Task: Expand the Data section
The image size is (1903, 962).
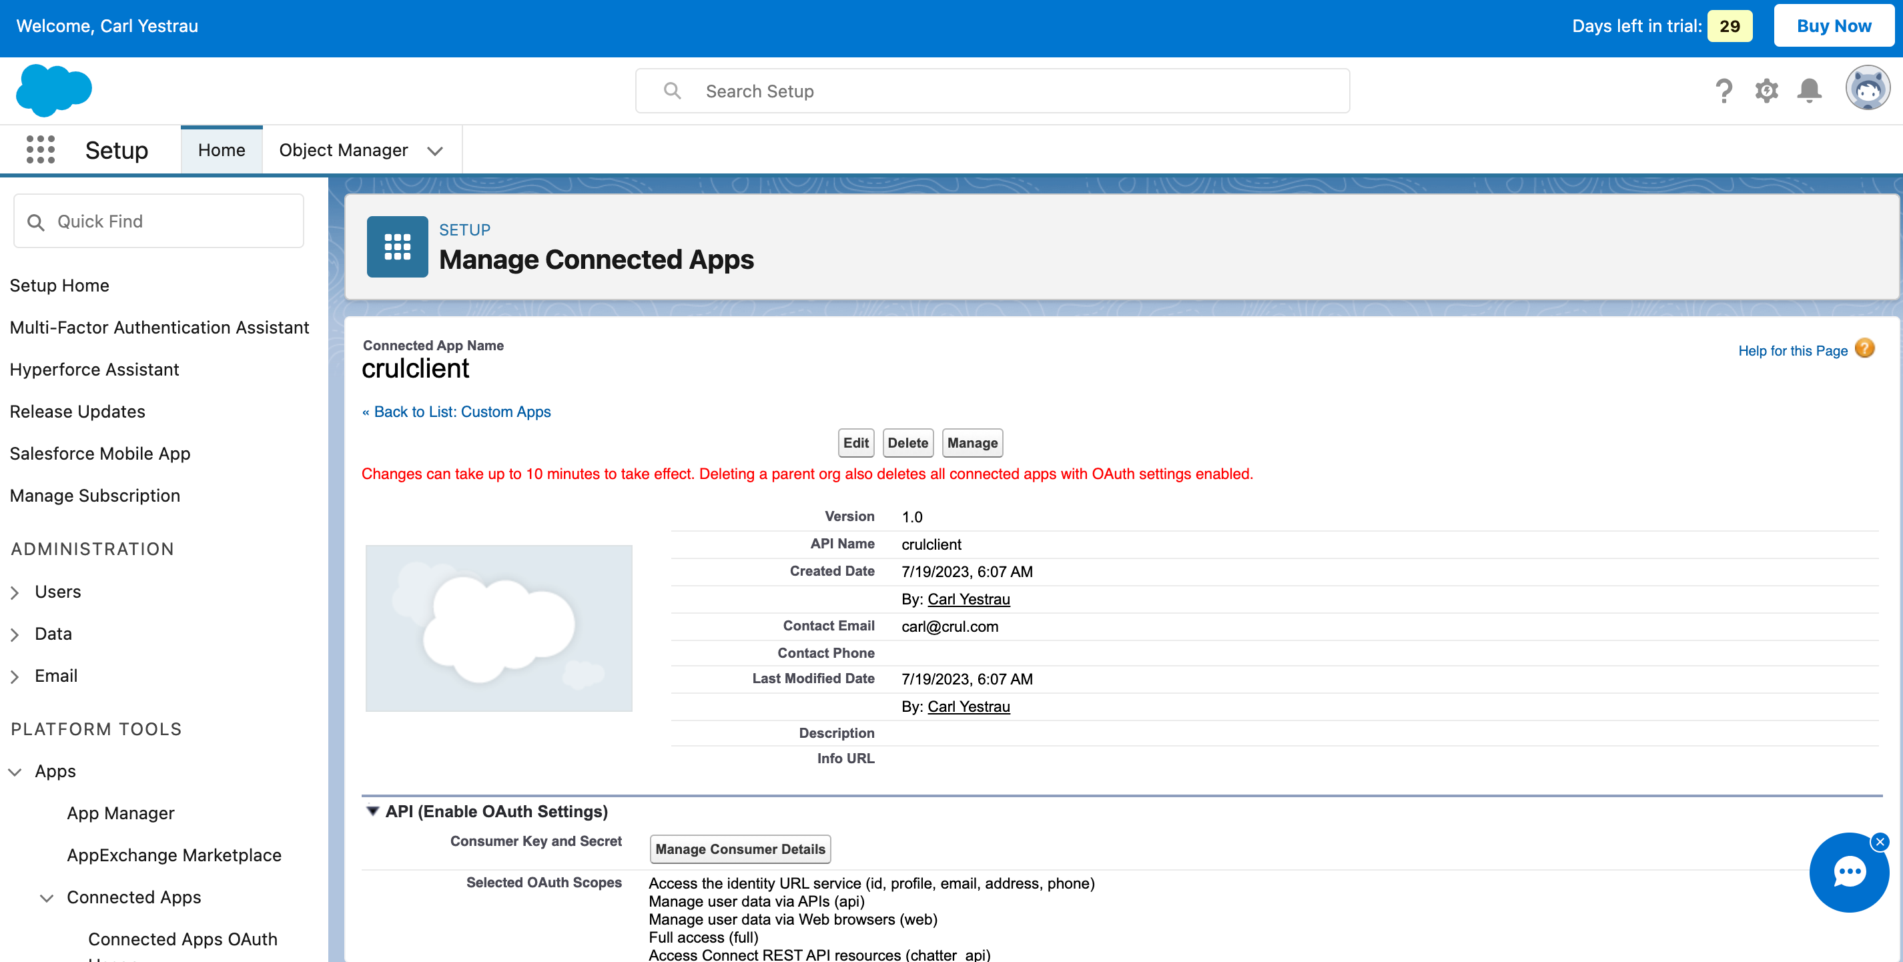Action: click(x=15, y=634)
